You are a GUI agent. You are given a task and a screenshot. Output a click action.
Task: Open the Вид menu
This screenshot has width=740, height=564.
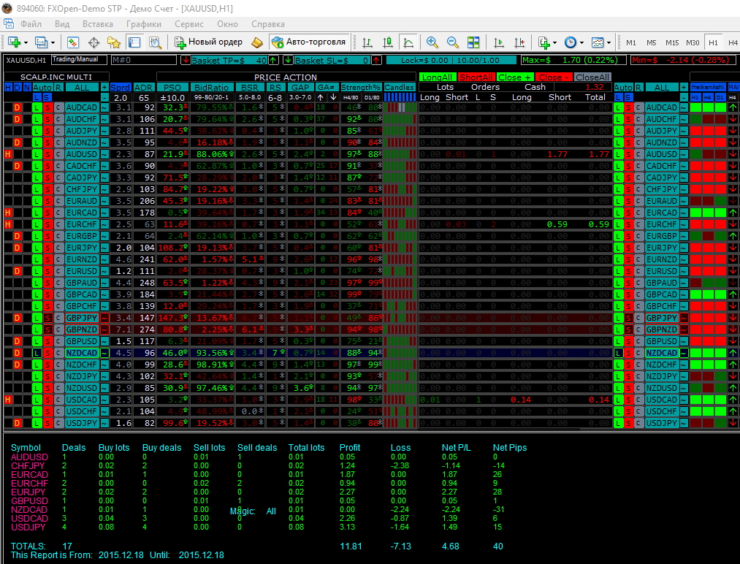click(x=62, y=24)
